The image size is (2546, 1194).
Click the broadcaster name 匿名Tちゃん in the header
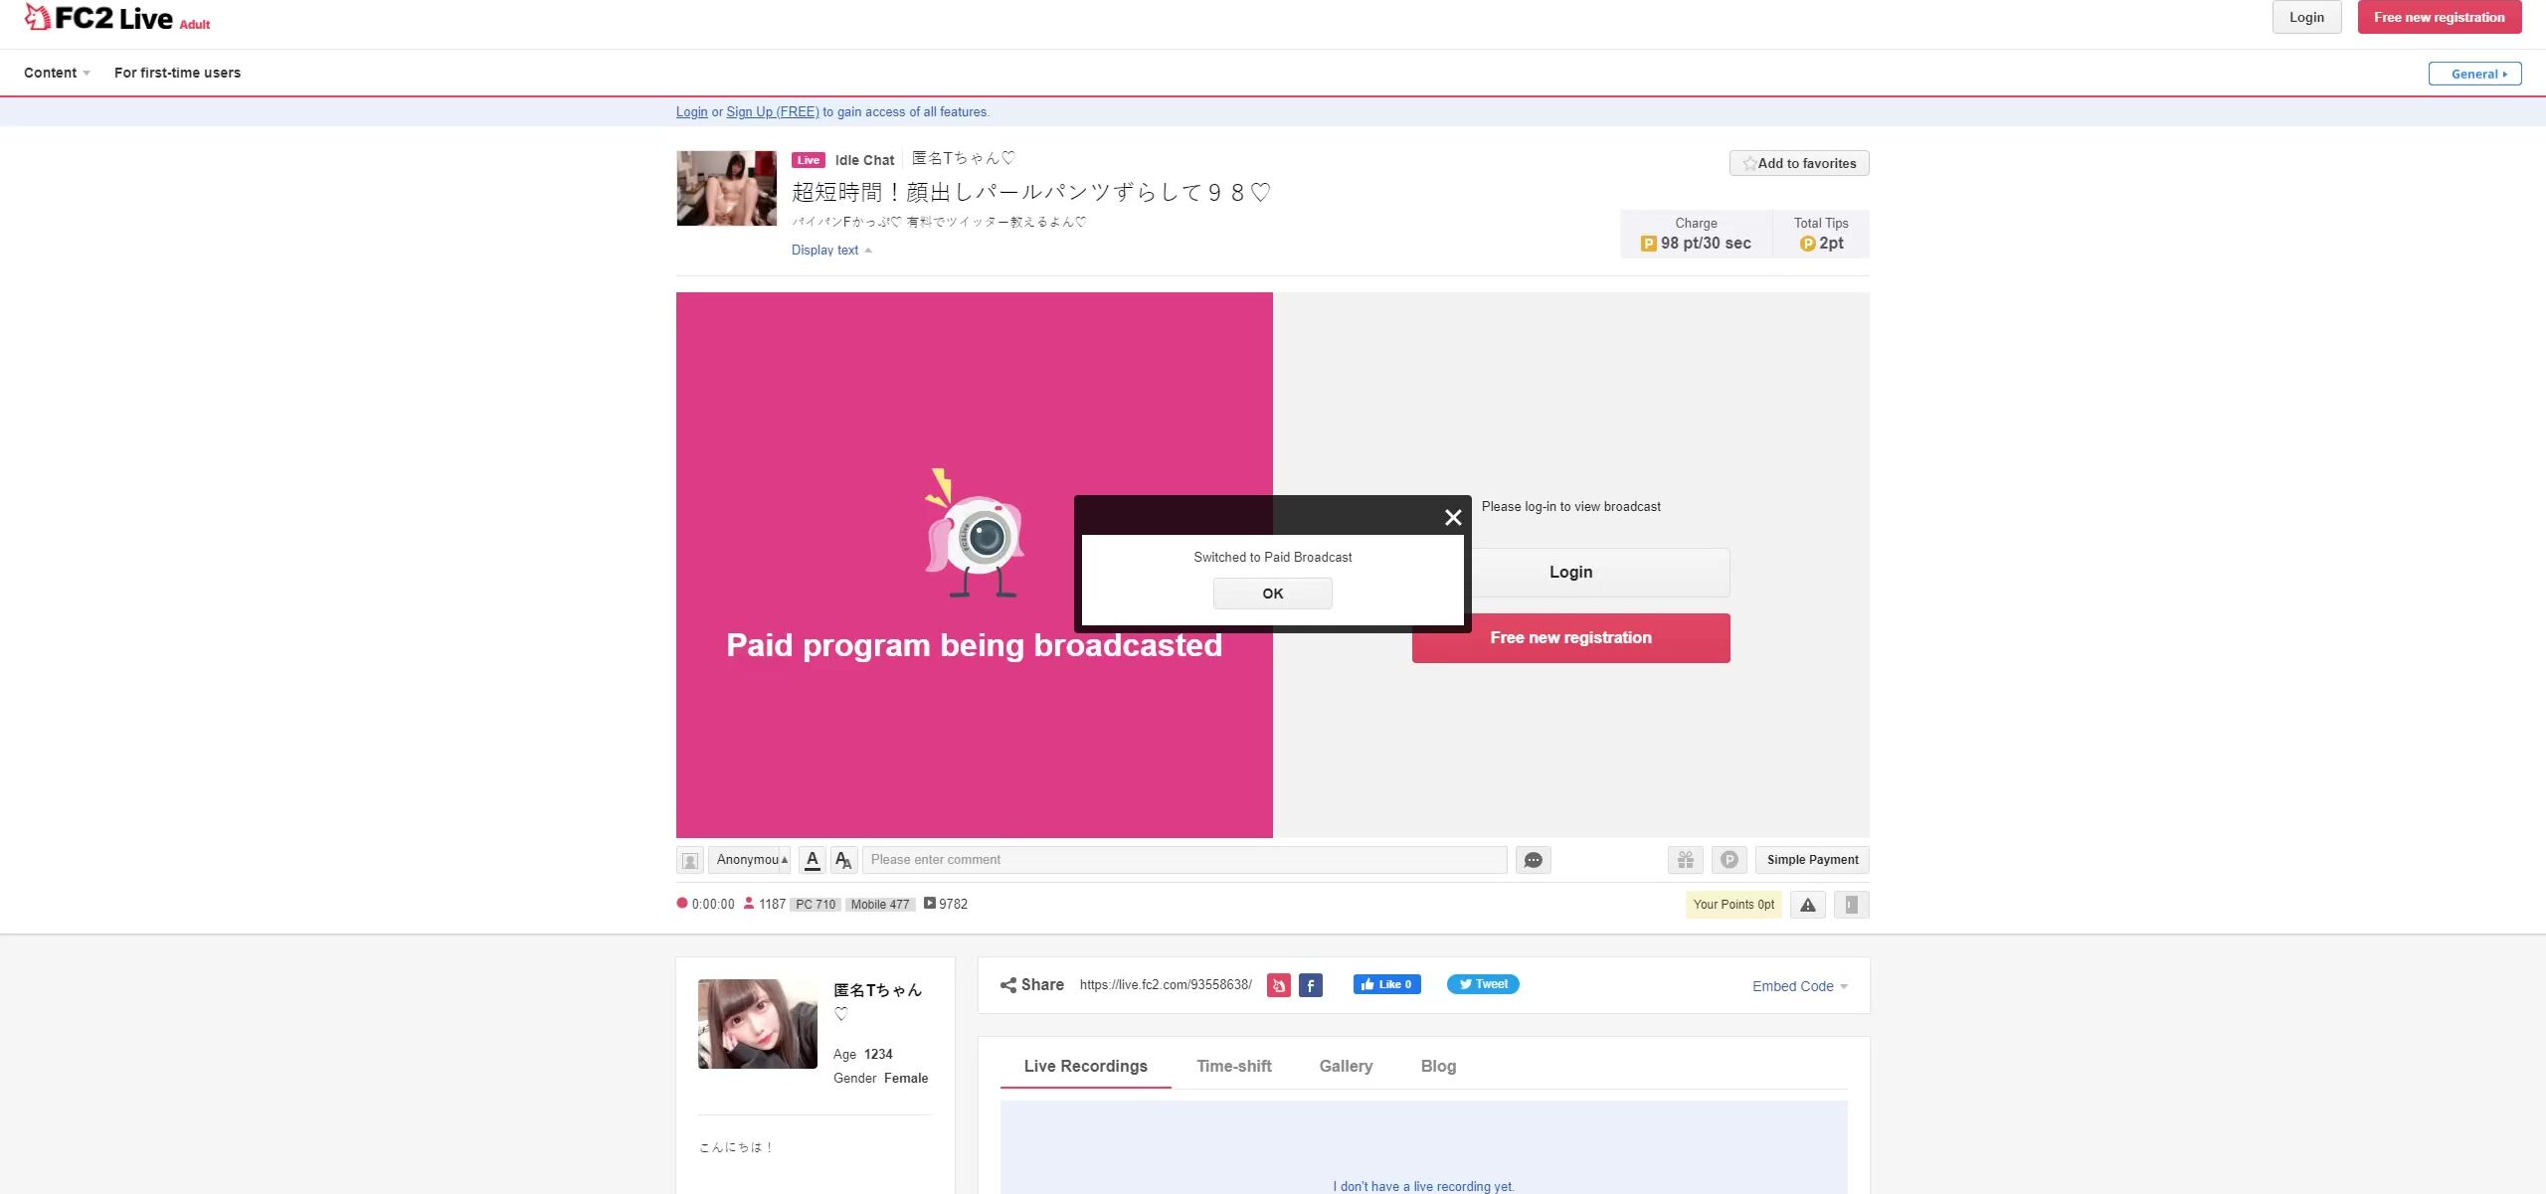point(963,158)
